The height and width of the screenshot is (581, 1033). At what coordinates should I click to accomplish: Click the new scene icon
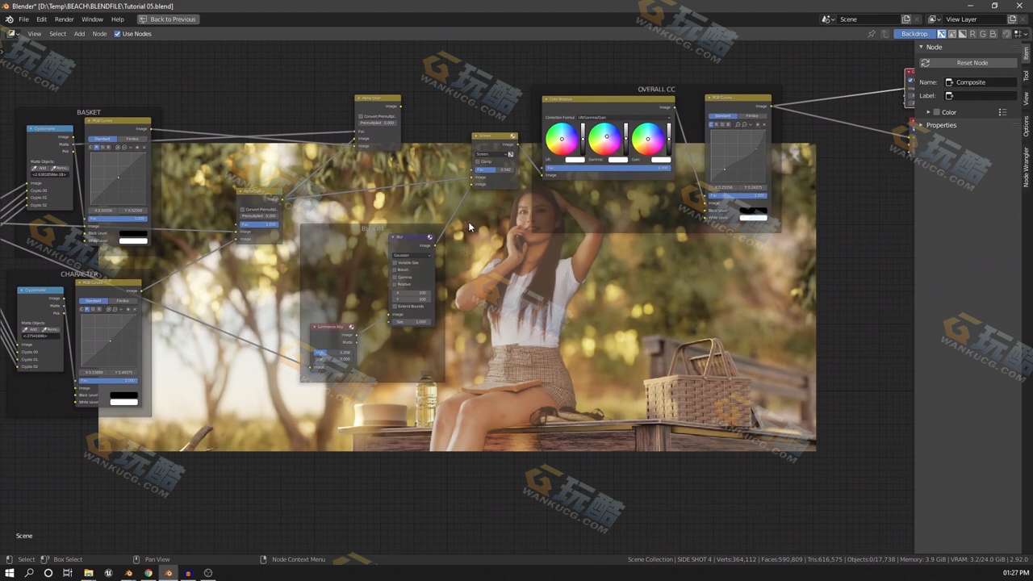[x=906, y=19]
